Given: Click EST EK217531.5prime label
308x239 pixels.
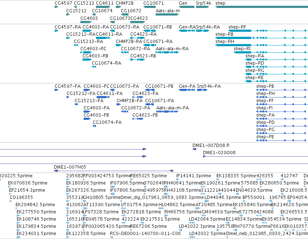Looking at the screenshot, I should (x=160, y=219).
